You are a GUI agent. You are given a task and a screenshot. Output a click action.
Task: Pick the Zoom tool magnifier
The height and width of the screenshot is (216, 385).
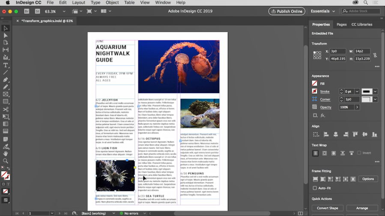[6, 161]
